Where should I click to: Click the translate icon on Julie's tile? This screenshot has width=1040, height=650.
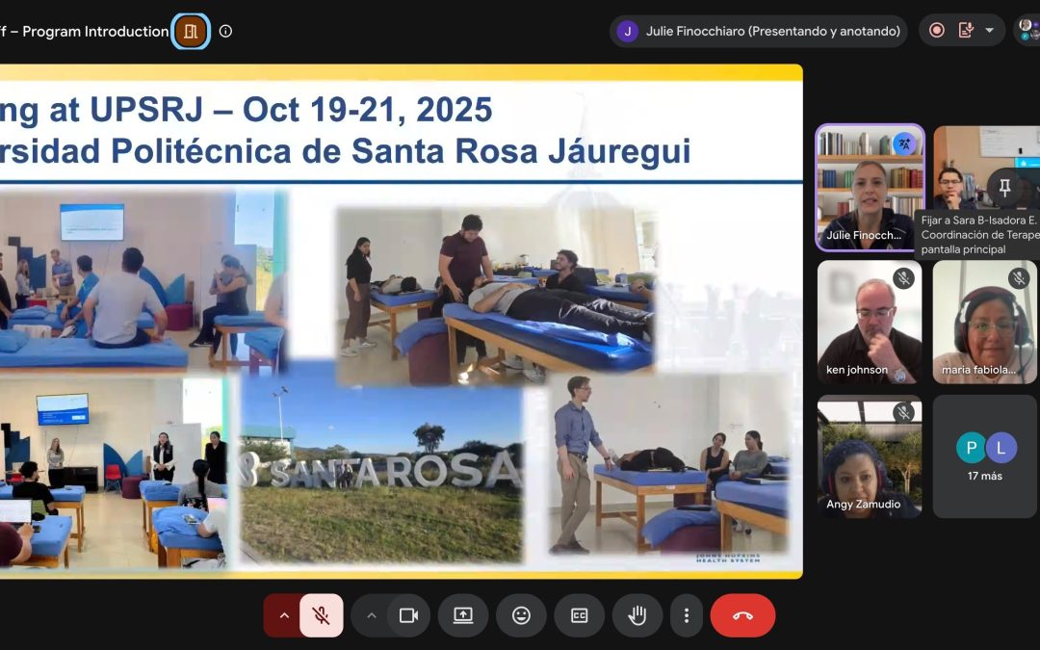pos(903,143)
